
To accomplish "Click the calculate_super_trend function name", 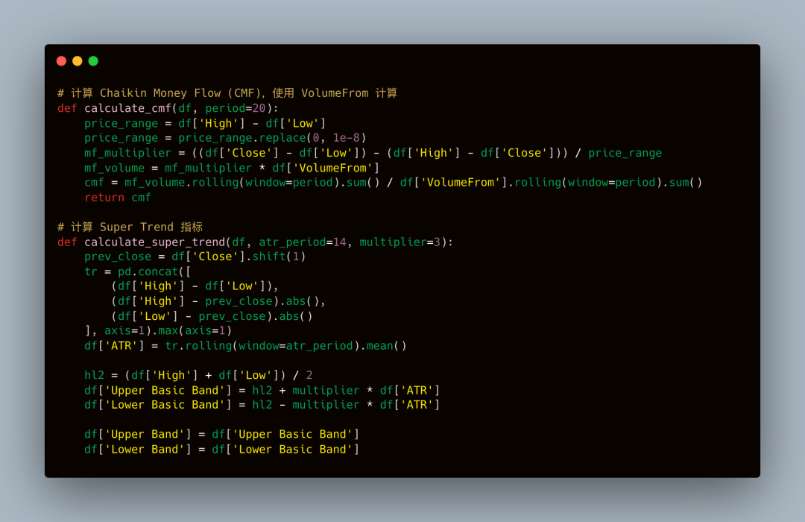I will click(155, 242).
